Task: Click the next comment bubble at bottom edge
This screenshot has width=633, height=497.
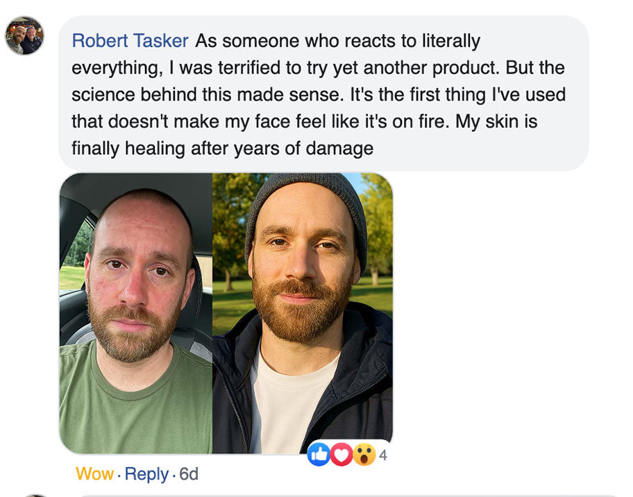Action: (347, 496)
